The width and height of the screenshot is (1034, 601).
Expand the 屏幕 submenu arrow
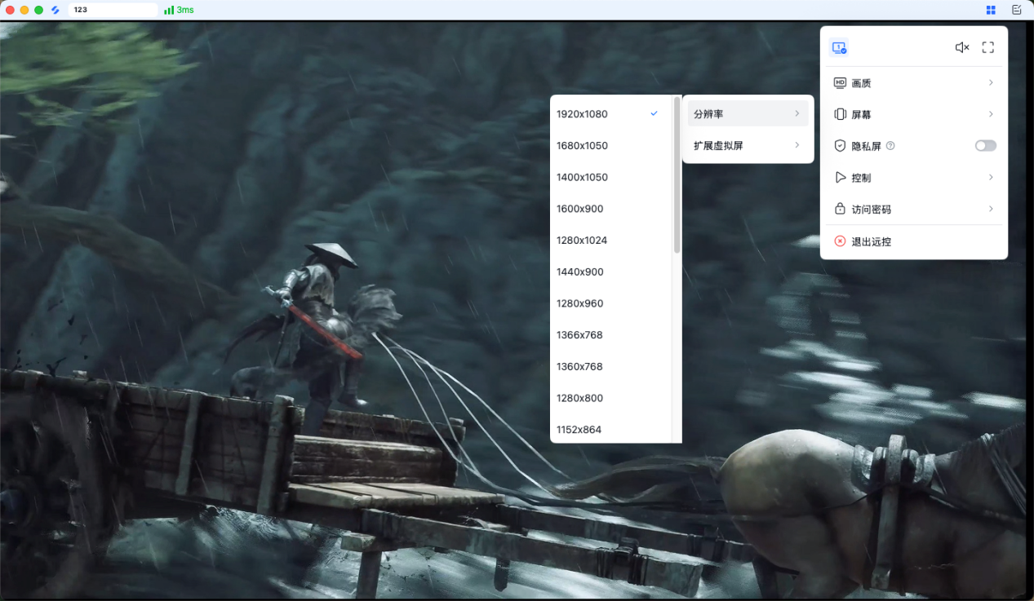tap(991, 114)
